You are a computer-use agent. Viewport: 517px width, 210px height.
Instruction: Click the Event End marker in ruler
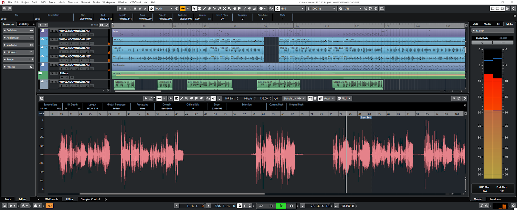click(x=366, y=118)
